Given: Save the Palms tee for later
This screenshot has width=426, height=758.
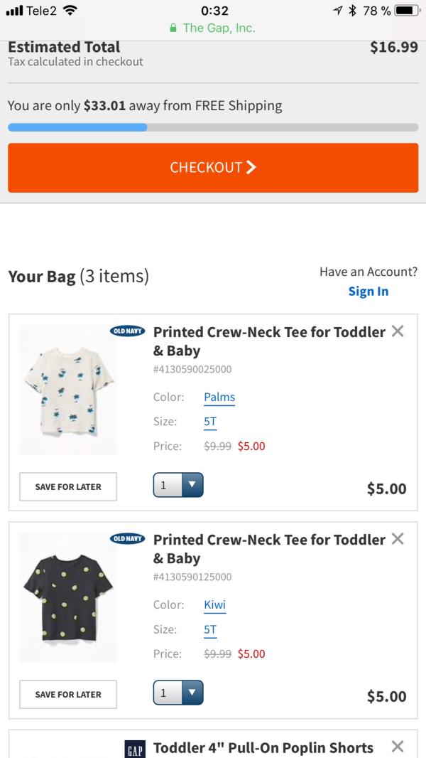Looking at the screenshot, I should point(68,487).
